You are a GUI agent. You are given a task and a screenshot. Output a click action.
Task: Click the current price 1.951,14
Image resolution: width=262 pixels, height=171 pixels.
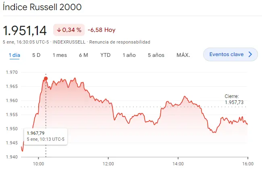pos(25,30)
